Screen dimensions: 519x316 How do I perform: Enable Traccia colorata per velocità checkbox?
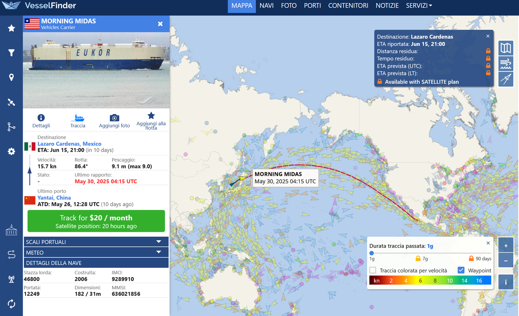pyautogui.click(x=373, y=270)
